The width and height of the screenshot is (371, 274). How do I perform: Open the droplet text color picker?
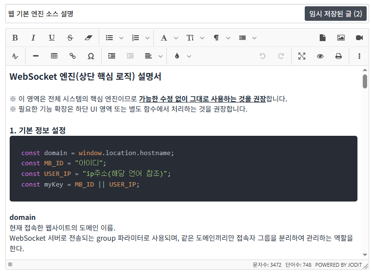(177, 56)
